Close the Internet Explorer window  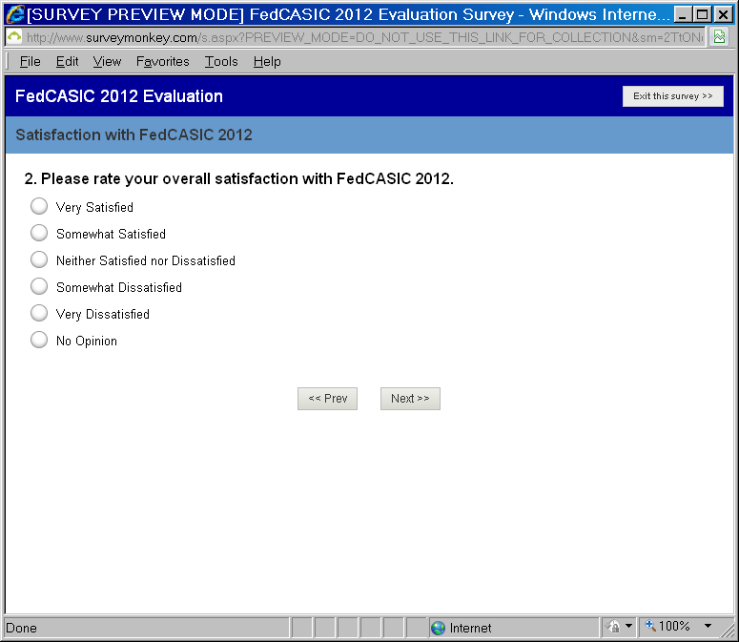pyautogui.click(x=723, y=14)
